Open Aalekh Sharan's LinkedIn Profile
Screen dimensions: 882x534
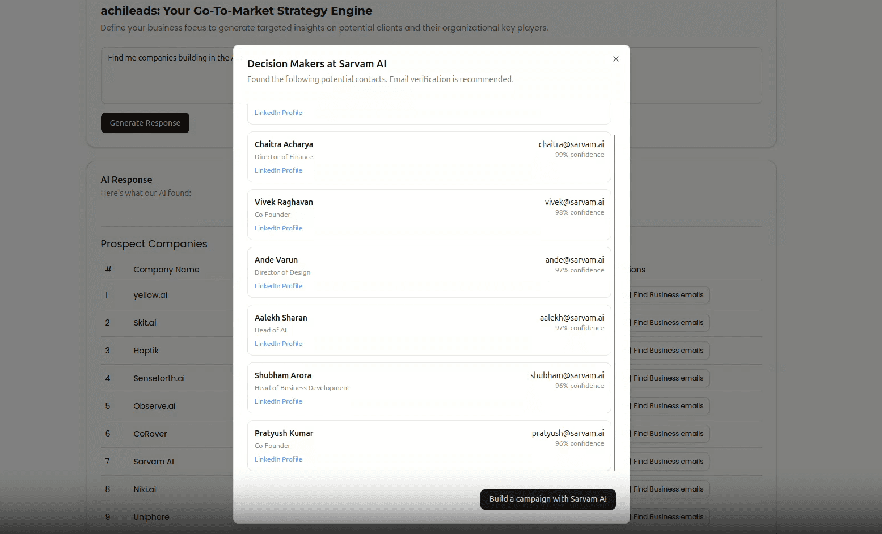click(x=278, y=343)
